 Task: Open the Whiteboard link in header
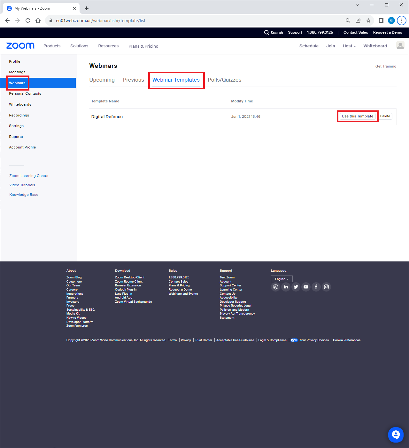(x=375, y=46)
